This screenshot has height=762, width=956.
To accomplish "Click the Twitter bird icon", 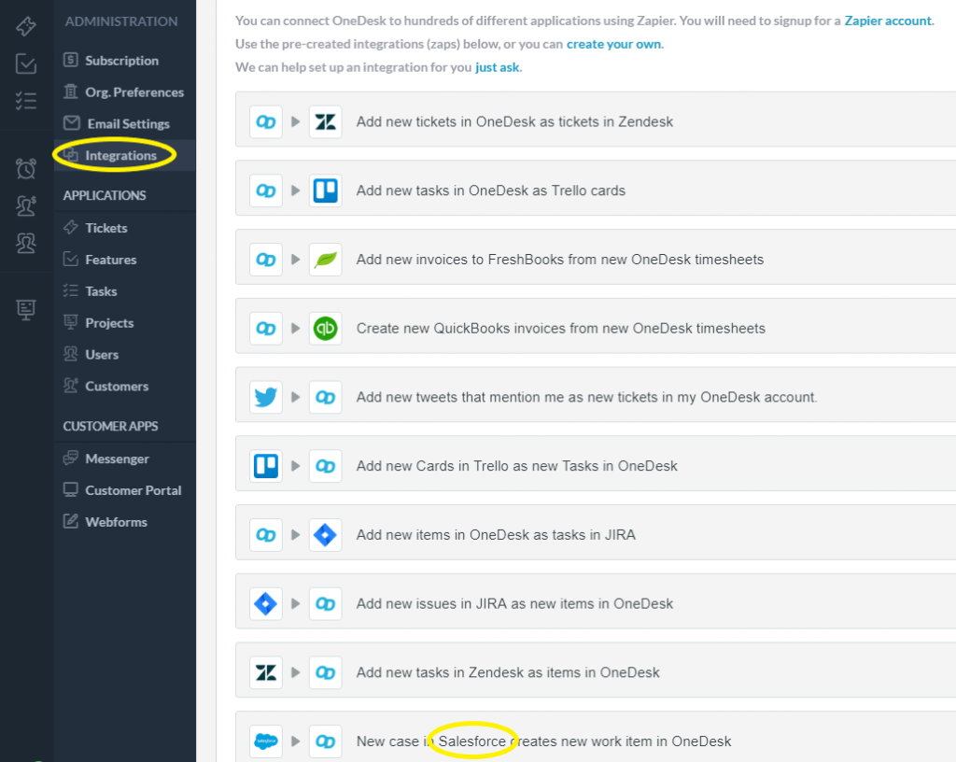I will 266,397.
